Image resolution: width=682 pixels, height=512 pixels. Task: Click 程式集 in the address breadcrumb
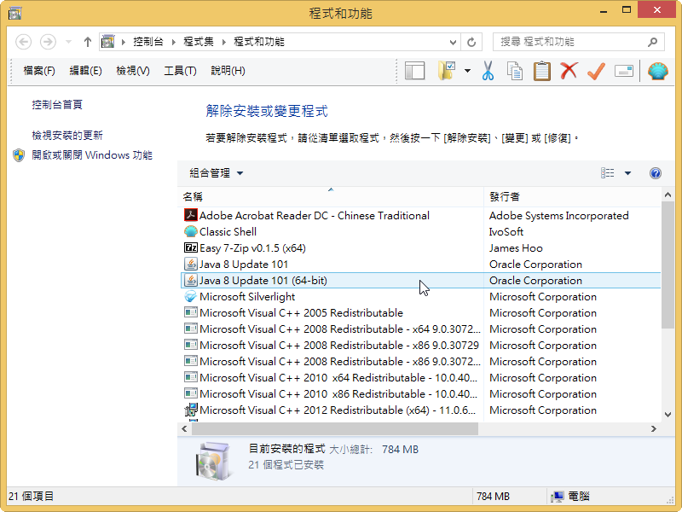click(x=199, y=42)
